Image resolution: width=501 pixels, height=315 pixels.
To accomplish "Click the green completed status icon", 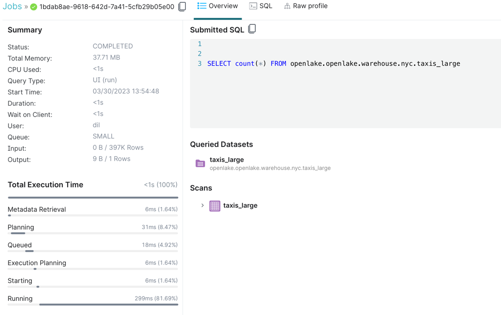I will click(34, 7).
